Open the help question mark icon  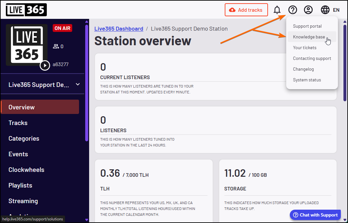coord(292,10)
